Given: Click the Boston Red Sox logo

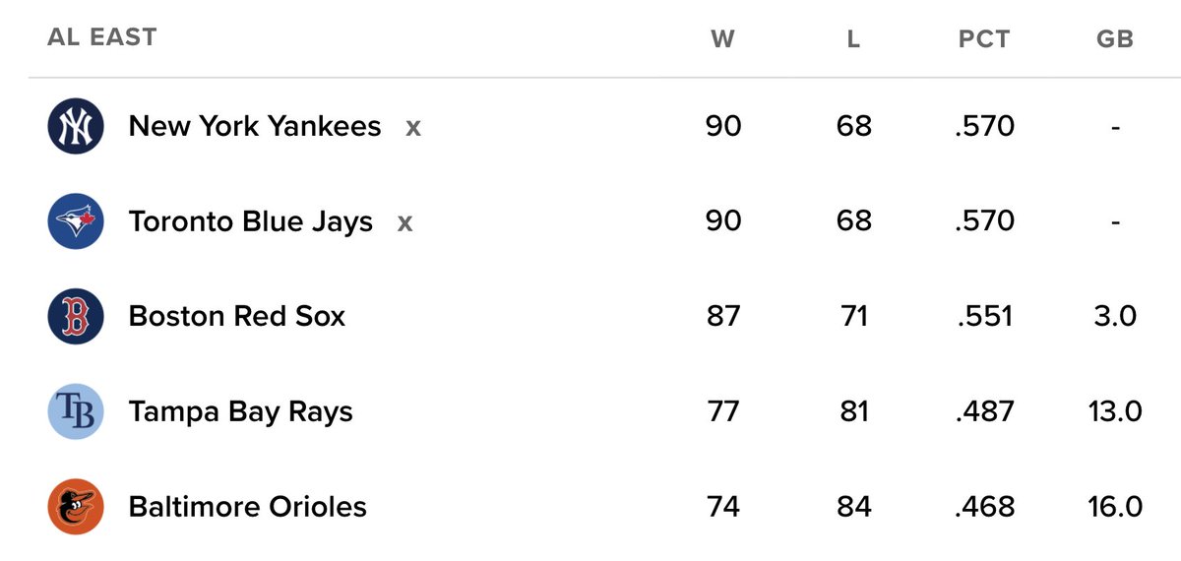Looking at the screenshot, I should [76, 317].
